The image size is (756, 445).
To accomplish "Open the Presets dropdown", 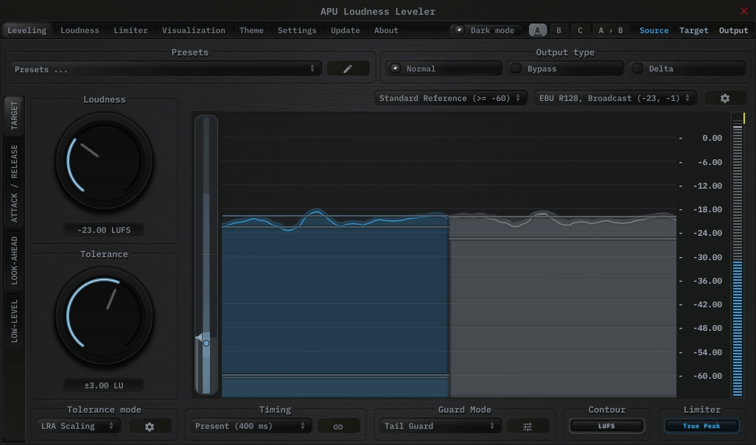I will [x=166, y=68].
